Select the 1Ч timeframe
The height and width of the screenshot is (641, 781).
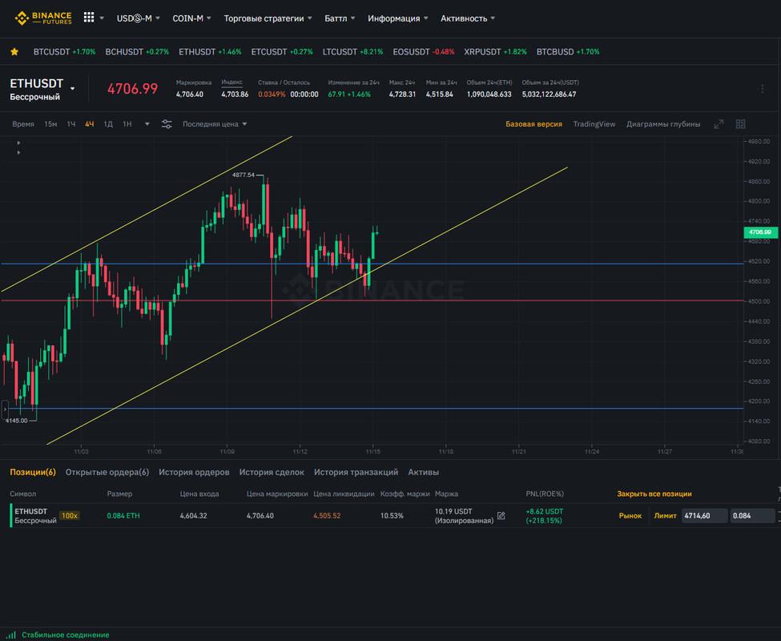(x=71, y=124)
